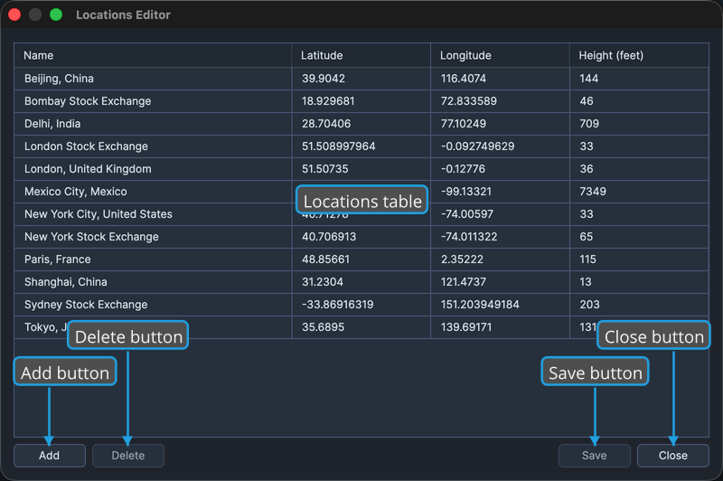Sort by the Latitude column header
This screenshot has width=723, height=481.
point(361,55)
